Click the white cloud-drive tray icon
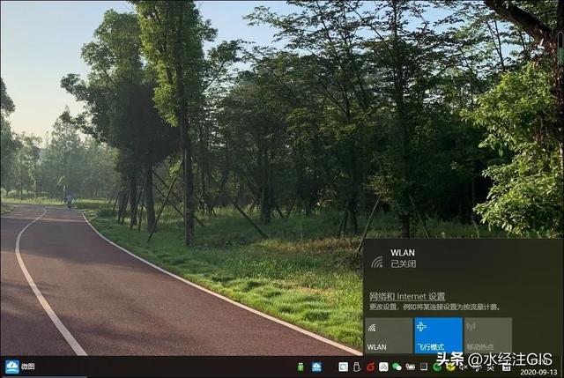The image size is (564, 378). 383,367
